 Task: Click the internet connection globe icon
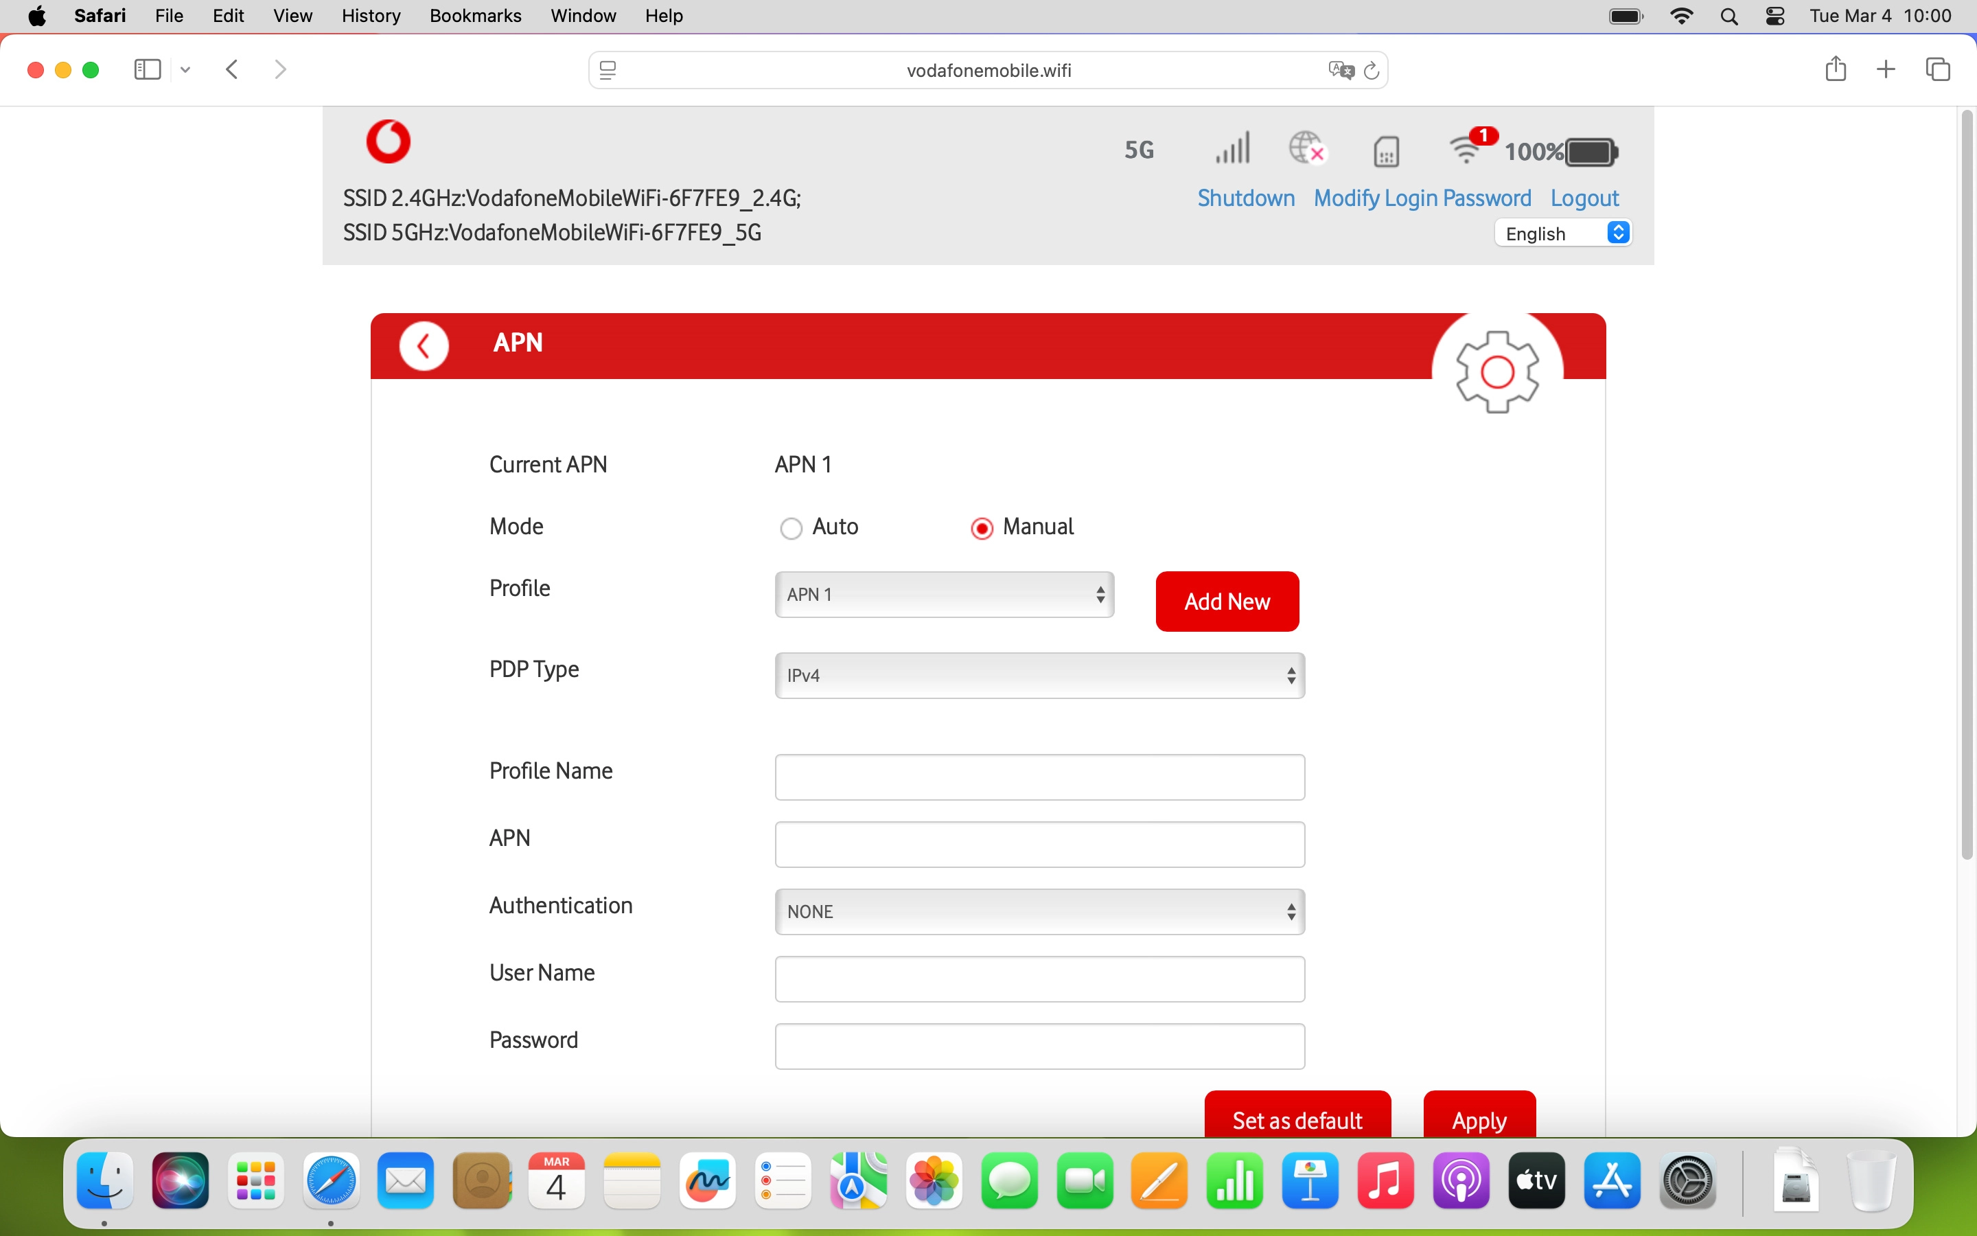point(1307,149)
